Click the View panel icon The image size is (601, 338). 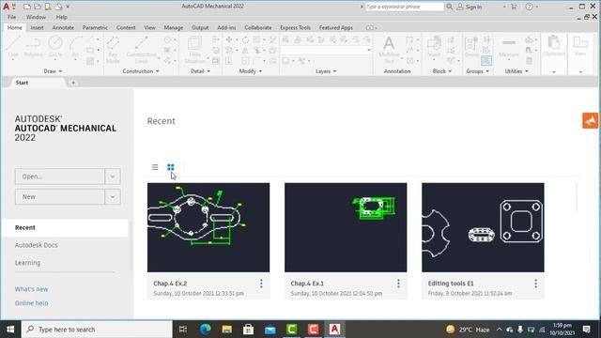tap(580, 46)
